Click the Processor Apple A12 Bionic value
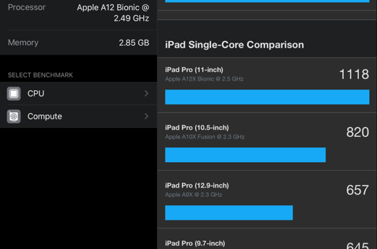The image size is (377, 249). point(113,13)
